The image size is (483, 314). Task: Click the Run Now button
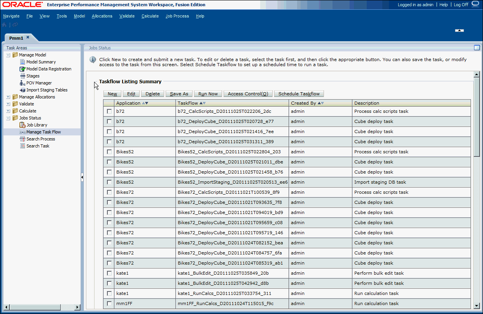click(x=208, y=94)
